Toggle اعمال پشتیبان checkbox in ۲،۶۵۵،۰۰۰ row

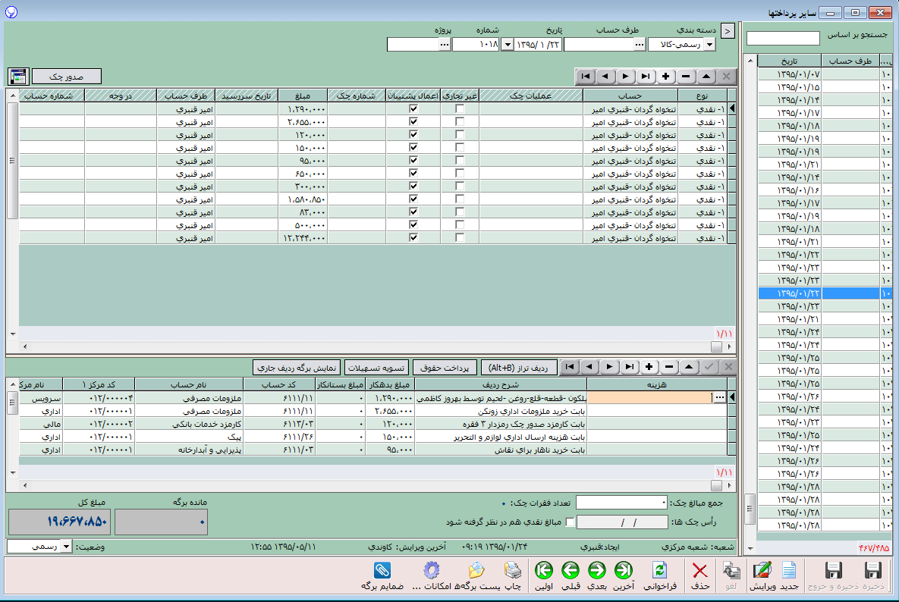point(413,121)
